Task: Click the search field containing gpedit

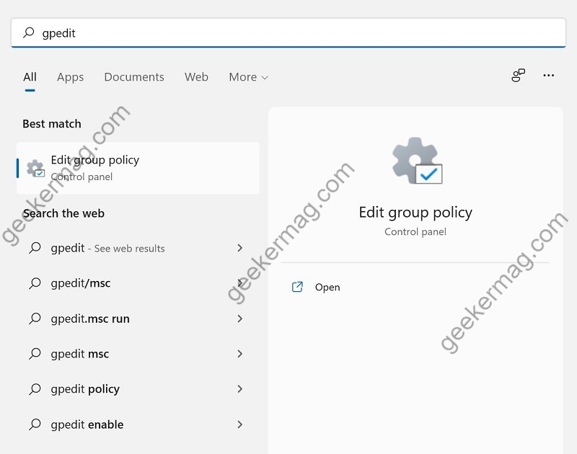Action: [x=288, y=32]
